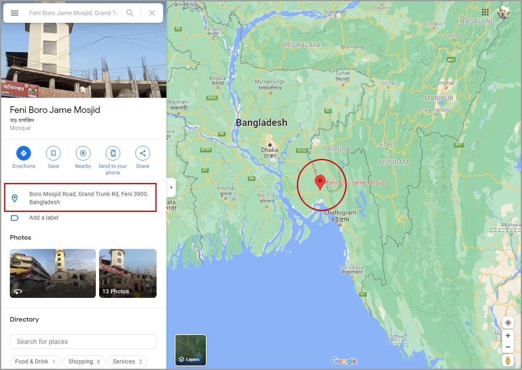Click the Silchar city label

point(388,83)
